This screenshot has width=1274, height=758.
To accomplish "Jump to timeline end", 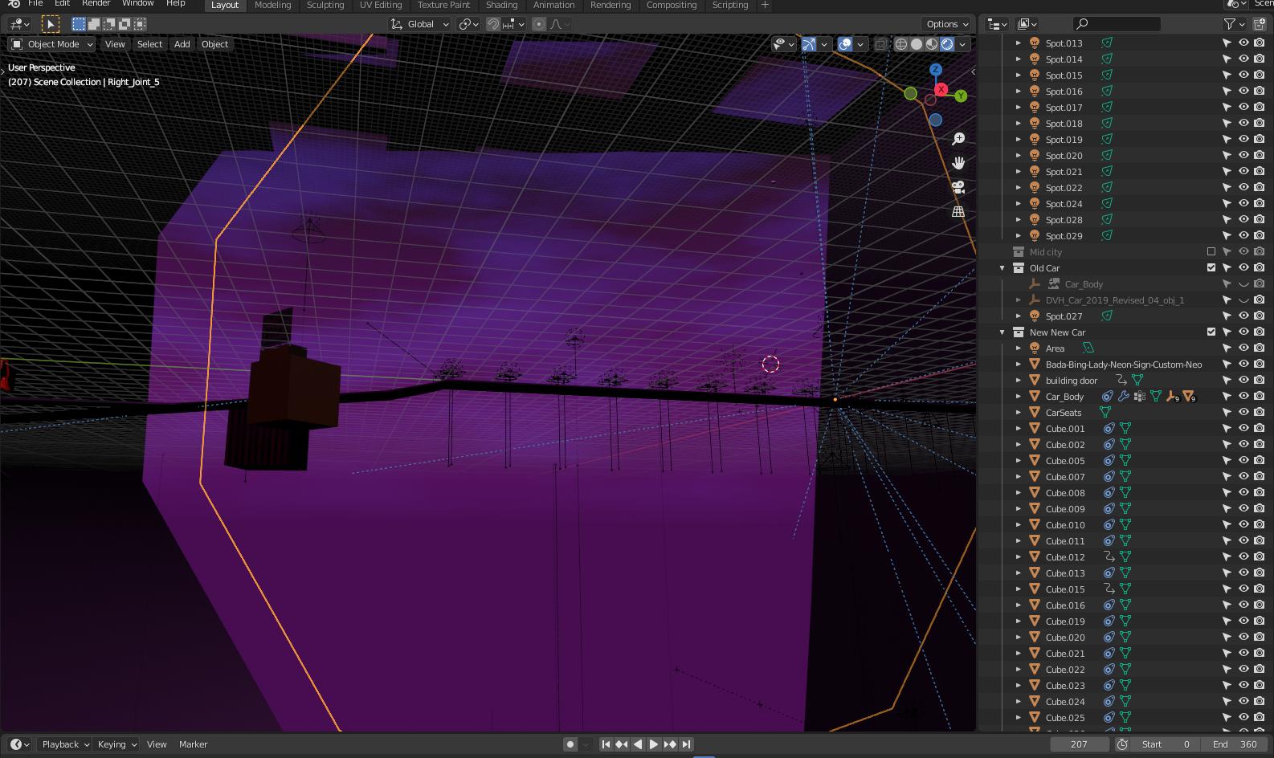I will point(686,744).
